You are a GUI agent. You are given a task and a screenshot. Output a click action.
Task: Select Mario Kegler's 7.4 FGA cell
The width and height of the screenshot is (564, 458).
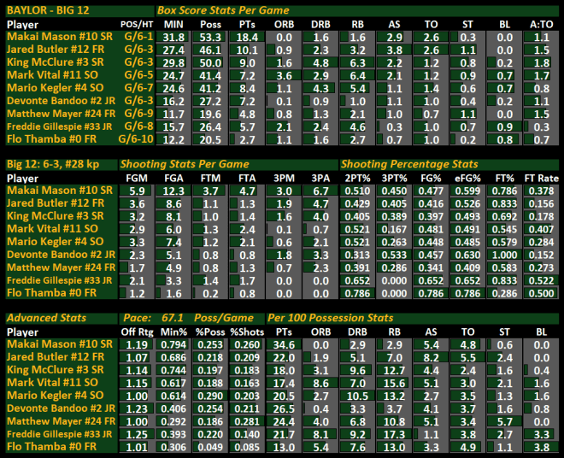tap(173, 243)
